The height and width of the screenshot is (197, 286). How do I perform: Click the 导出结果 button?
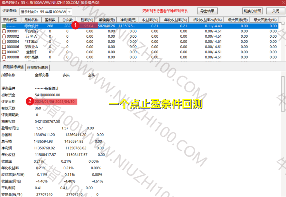coord(207,11)
